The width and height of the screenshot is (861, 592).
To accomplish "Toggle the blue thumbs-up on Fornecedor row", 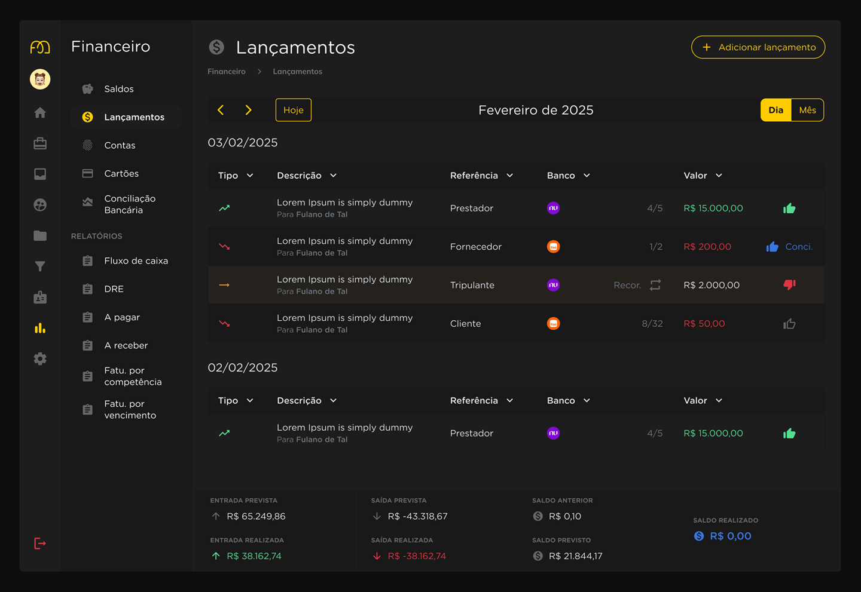I will coord(773,247).
